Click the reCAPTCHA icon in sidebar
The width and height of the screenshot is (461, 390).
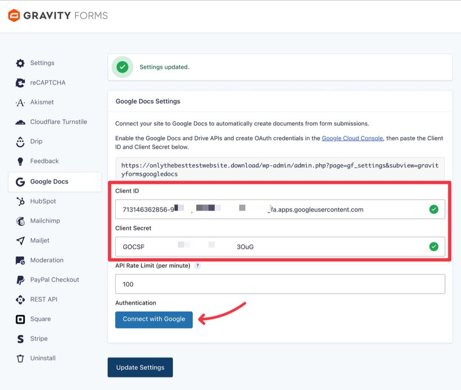click(20, 83)
